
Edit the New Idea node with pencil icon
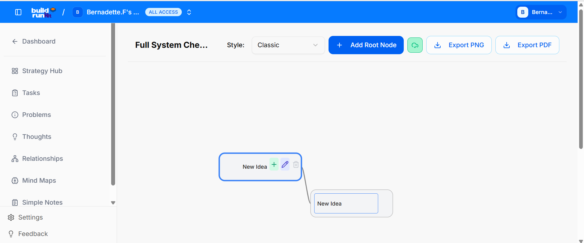[x=285, y=164]
